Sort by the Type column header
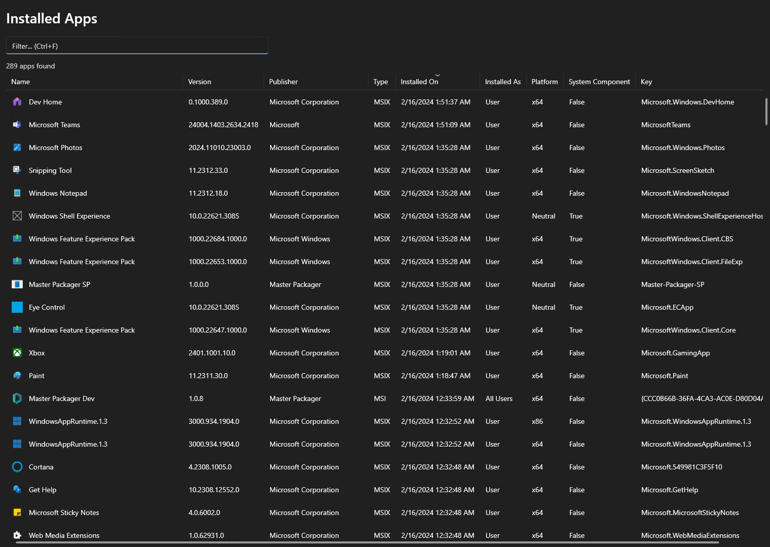This screenshot has height=547, width=770. [x=382, y=82]
